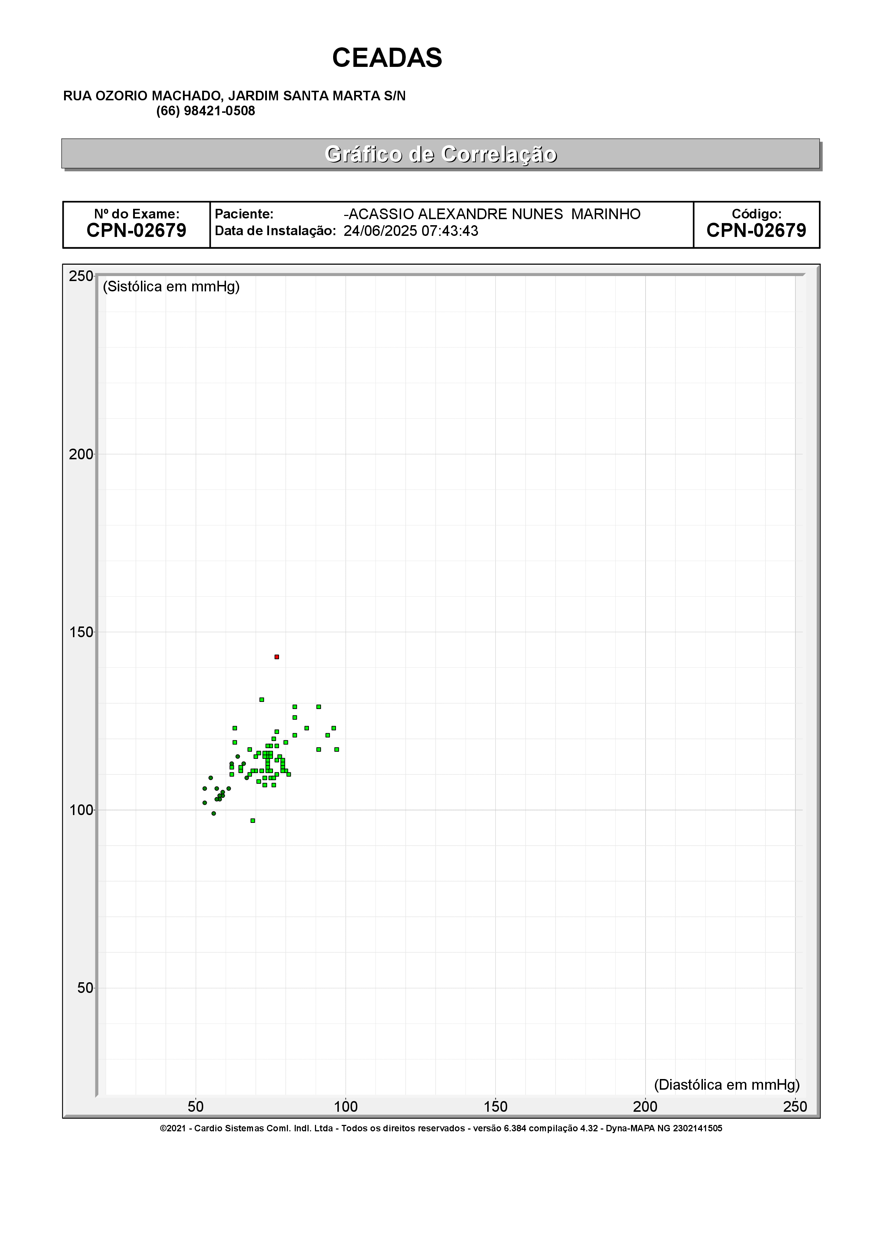Select the date 24/06/2025 07:43:43
This screenshot has height=1248, width=883.
pyautogui.click(x=411, y=231)
